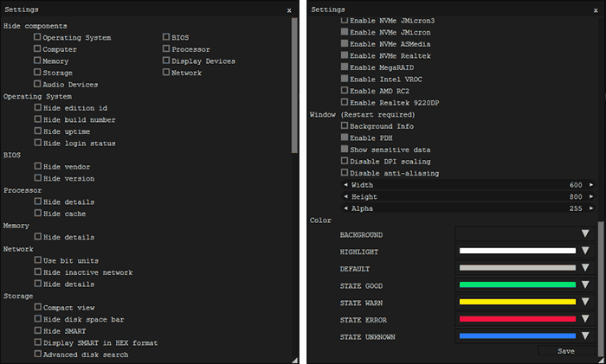
Task: Click the white HIGHLIGHT color bar
Action: [518, 251]
